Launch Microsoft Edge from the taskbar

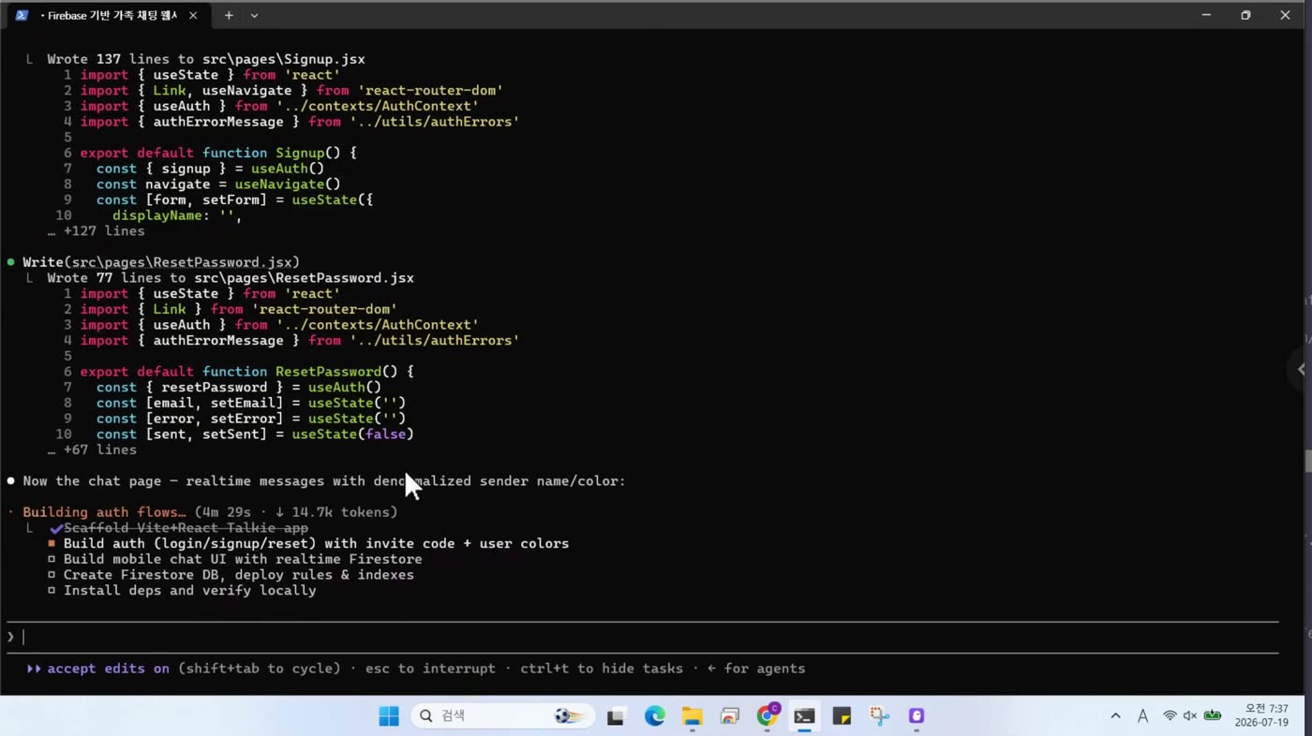[654, 716]
